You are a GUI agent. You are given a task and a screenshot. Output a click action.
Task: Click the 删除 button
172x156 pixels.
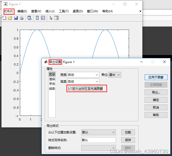tap(128, 148)
